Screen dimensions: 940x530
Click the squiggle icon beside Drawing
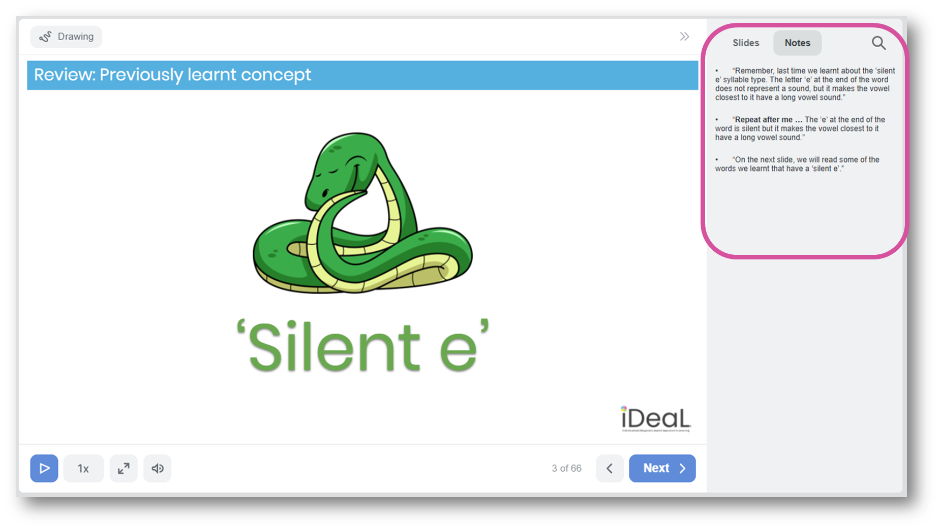pos(46,37)
